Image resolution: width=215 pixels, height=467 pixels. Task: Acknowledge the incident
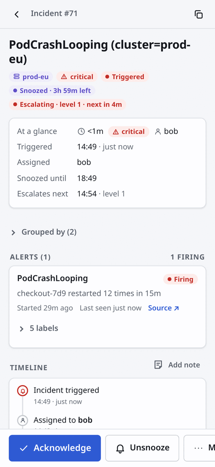[x=55, y=448]
